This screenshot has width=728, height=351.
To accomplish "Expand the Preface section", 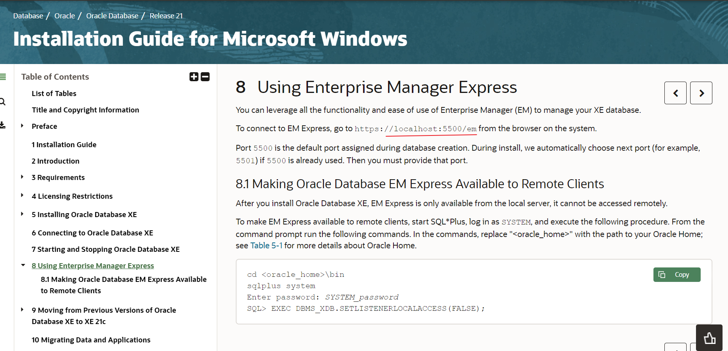I will pos(22,126).
